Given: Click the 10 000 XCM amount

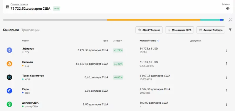Looking at the screenshot, I should point(146,79).
